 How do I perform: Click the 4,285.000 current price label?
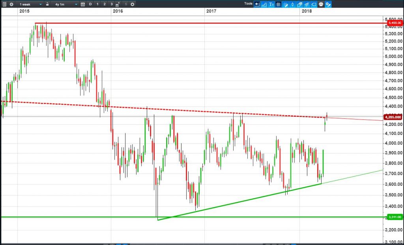(x=393, y=117)
